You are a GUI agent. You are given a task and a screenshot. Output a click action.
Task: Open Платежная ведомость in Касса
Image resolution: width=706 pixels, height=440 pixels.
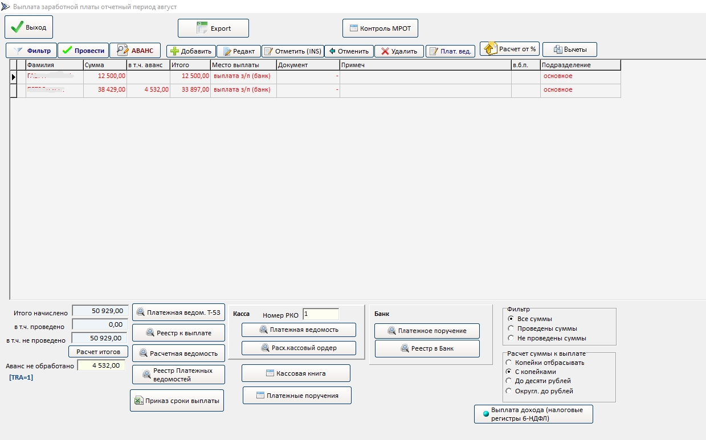click(299, 330)
